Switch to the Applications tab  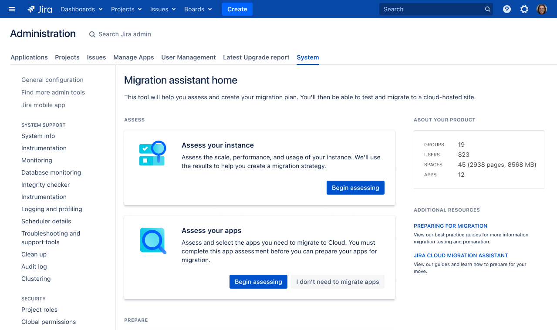tap(29, 57)
